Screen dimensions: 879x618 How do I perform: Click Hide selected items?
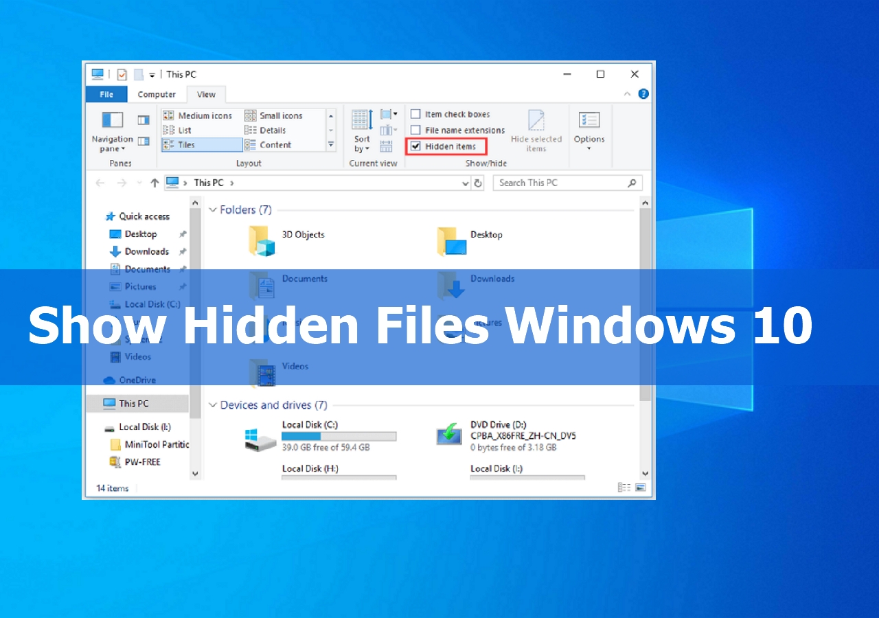(536, 130)
